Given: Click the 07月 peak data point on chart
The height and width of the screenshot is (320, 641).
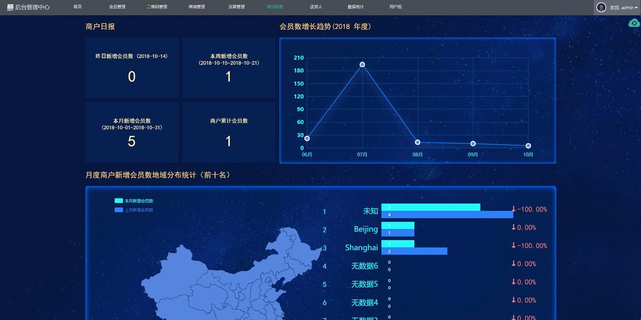Looking at the screenshot, I should click(x=362, y=65).
